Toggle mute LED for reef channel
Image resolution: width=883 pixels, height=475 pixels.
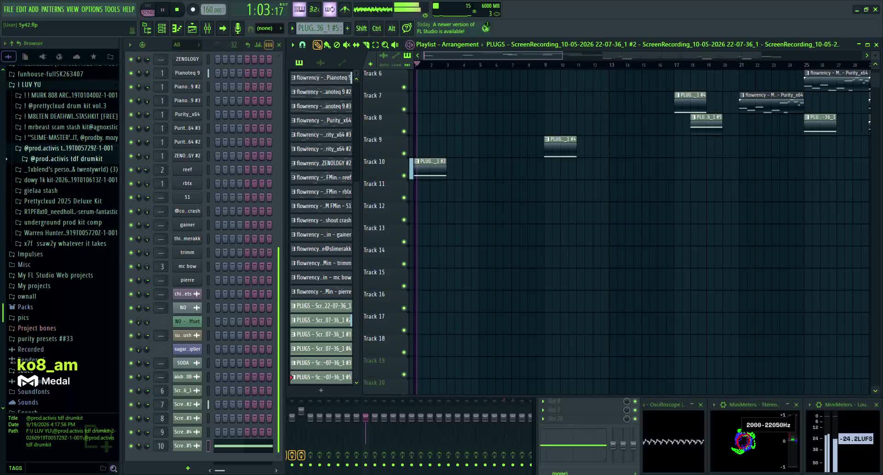pos(131,170)
